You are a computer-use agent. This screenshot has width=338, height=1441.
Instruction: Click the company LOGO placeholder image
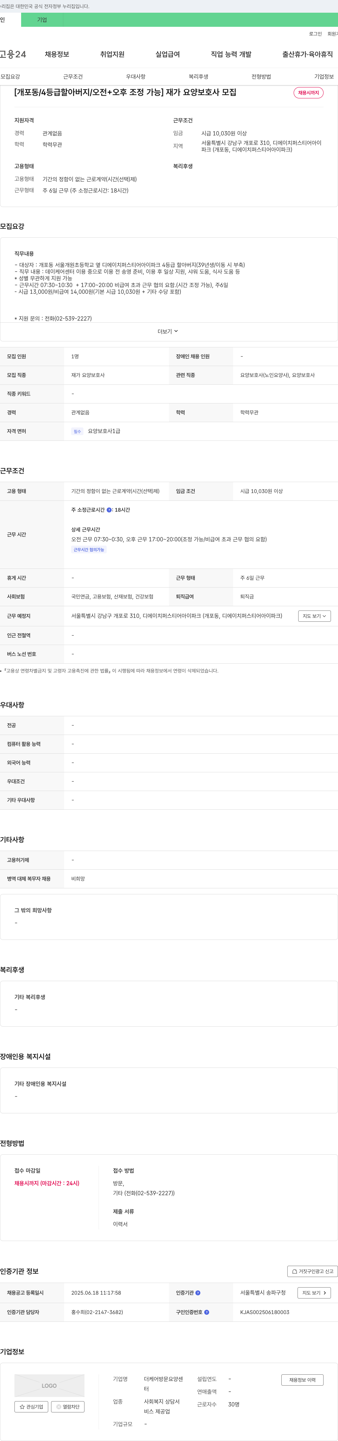tap(49, 1386)
